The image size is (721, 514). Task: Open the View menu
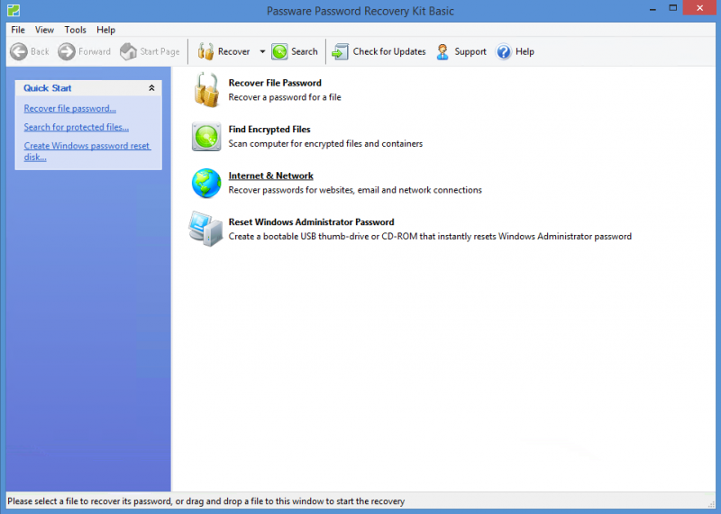pyautogui.click(x=44, y=30)
